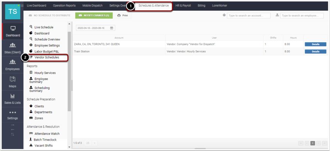The image size is (330, 151).
Task: Click the up-down arrows sidebar icon
Action: [13, 134]
